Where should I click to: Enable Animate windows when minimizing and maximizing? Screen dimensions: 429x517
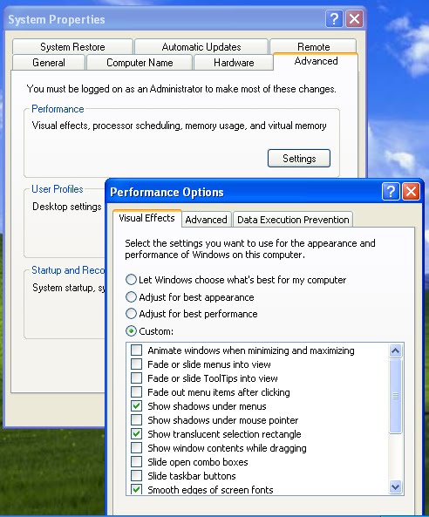click(x=136, y=350)
